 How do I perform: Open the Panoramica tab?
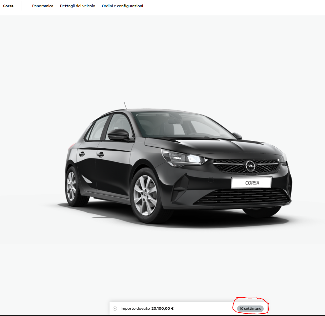coord(43,6)
